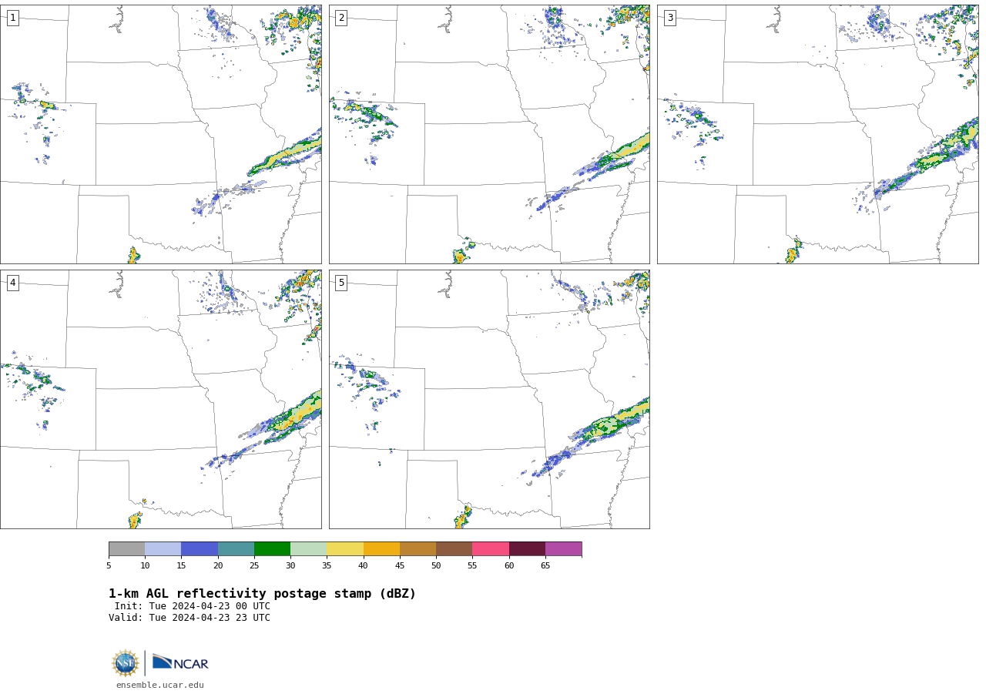Select the yellow 35-40 dBZ swatch
This screenshot has height=694, width=986.
tap(345, 549)
